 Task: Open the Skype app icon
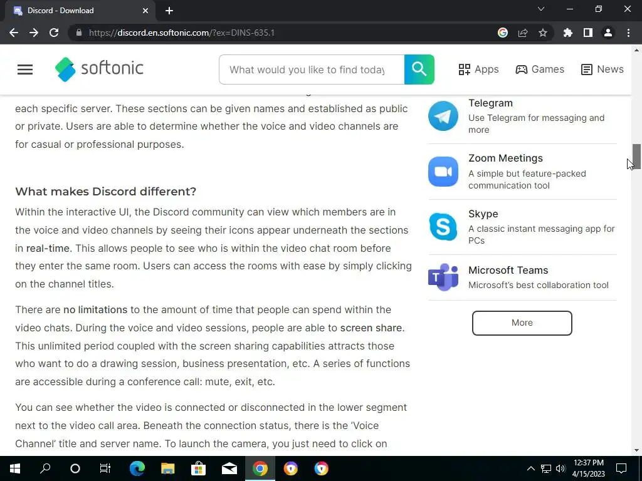coord(443,227)
